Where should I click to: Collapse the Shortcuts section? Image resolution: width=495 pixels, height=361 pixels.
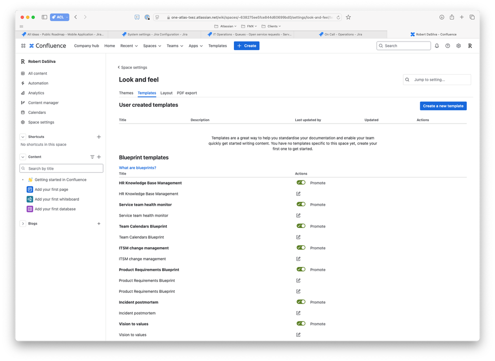(23, 136)
